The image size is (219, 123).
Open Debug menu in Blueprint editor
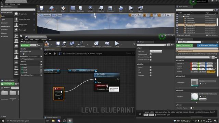(x=37, y=40)
